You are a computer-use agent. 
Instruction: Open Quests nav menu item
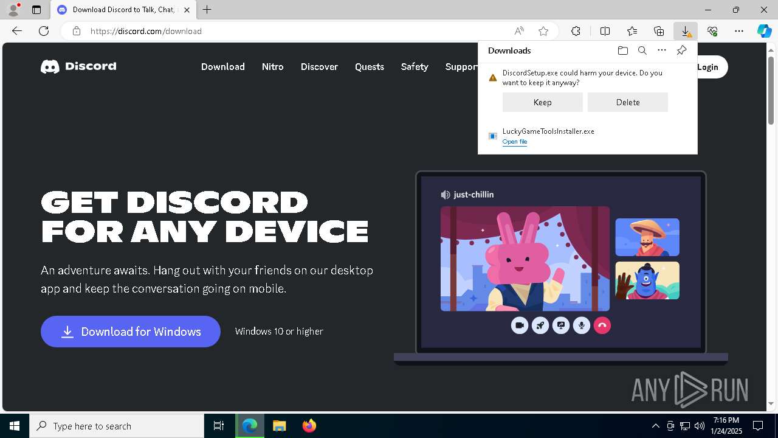pyautogui.click(x=370, y=67)
